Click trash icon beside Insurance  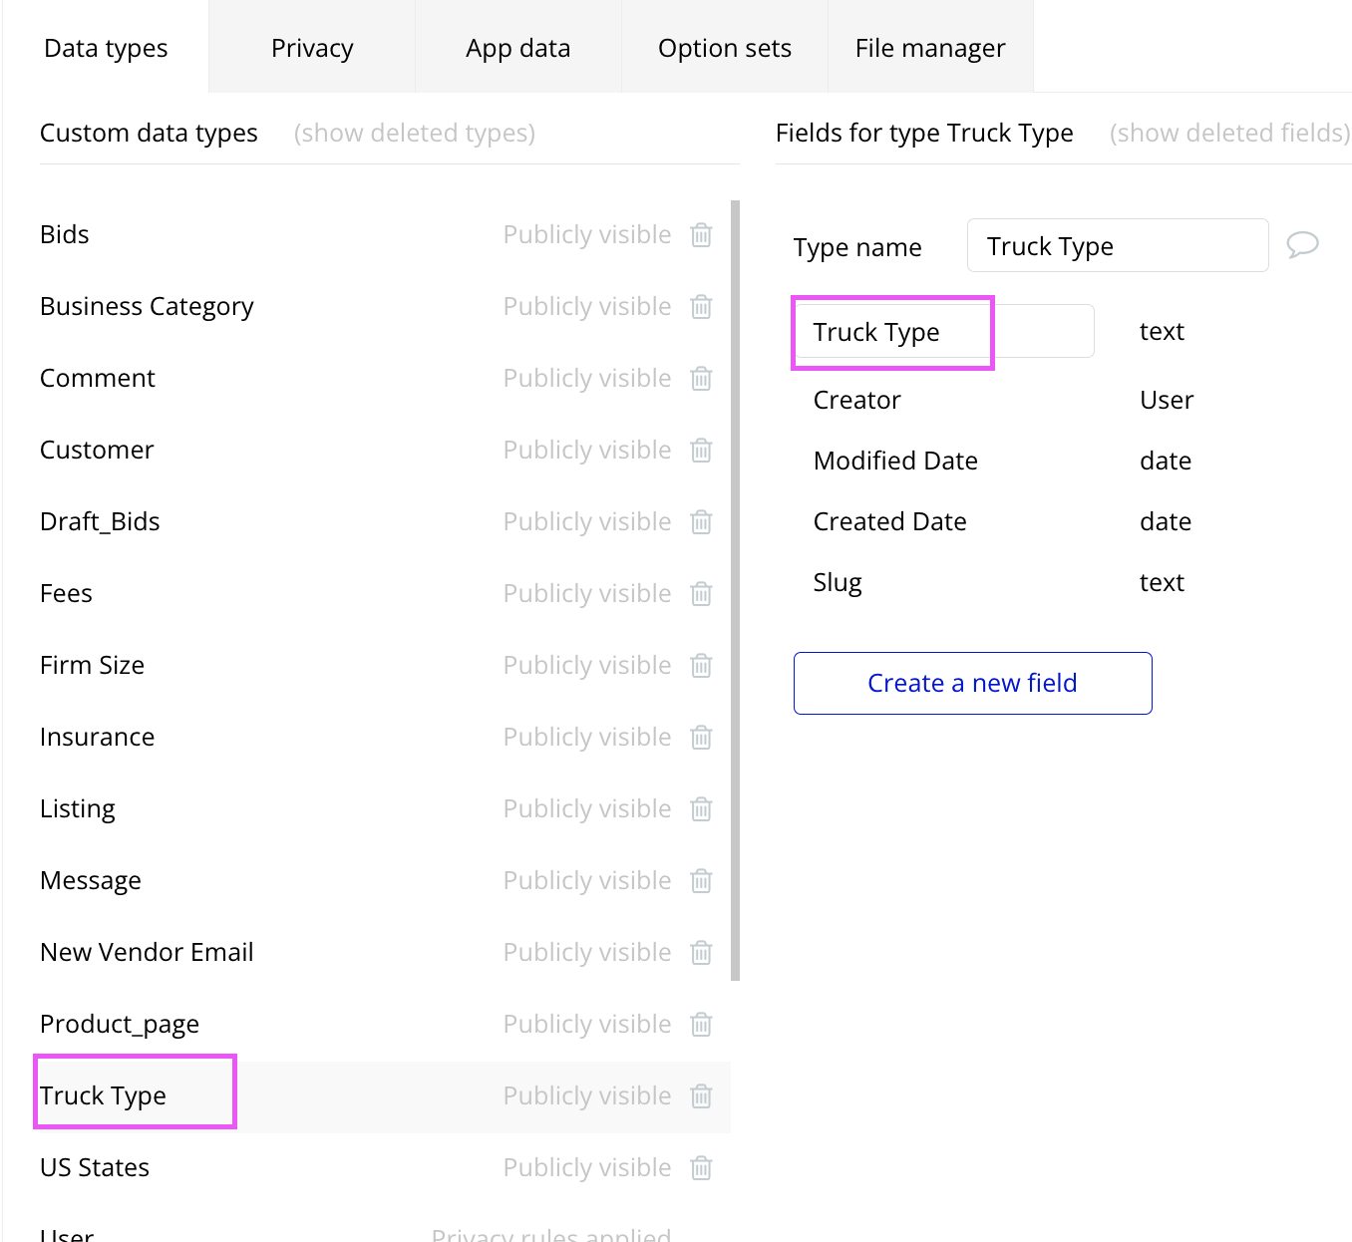[x=702, y=738]
